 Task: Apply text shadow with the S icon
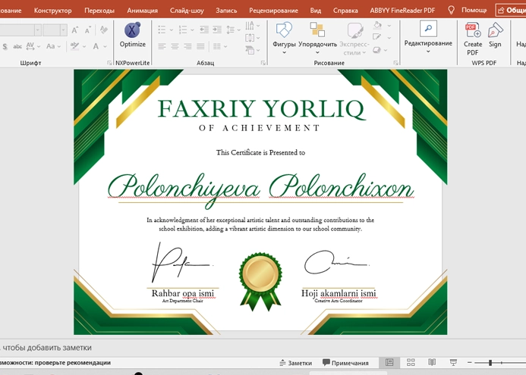(x=5, y=46)
